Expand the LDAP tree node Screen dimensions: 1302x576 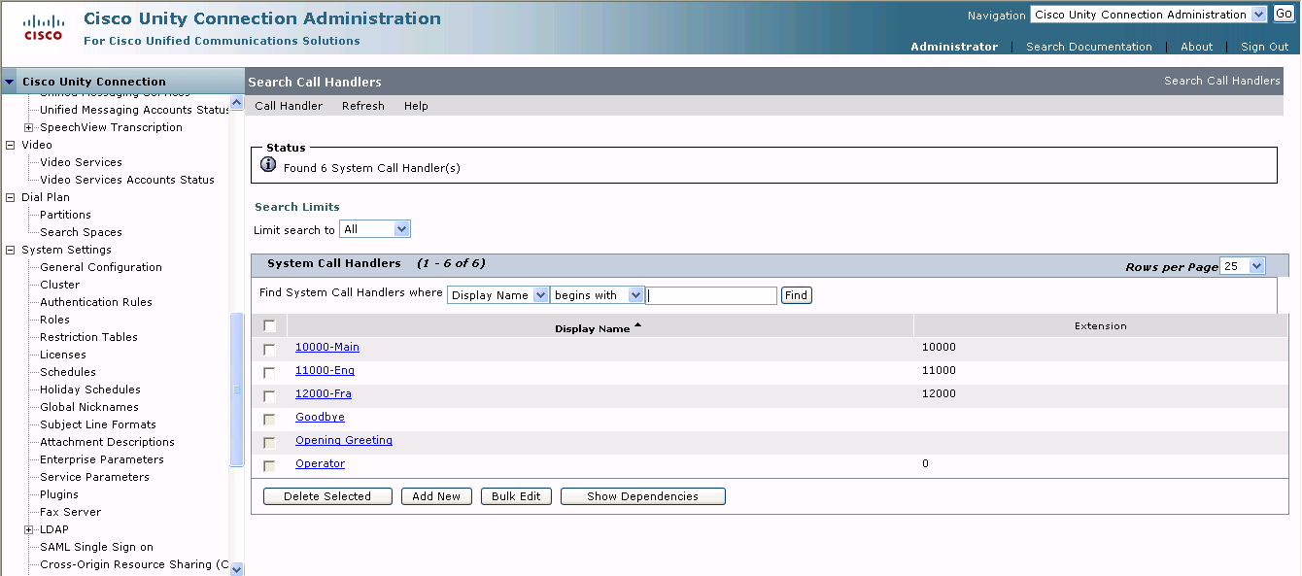[x=29, y=529]
